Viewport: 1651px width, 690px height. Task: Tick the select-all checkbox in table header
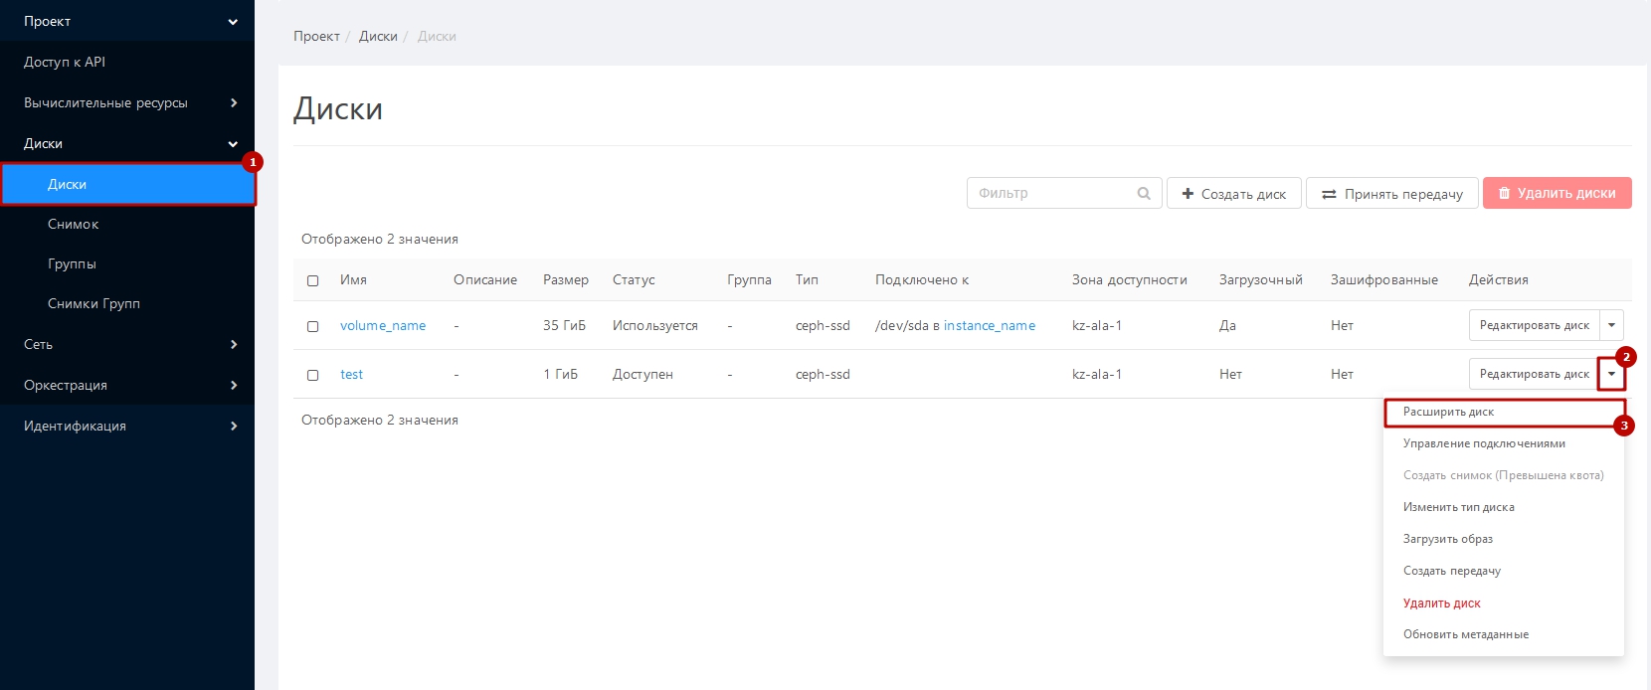coord(312,280)
